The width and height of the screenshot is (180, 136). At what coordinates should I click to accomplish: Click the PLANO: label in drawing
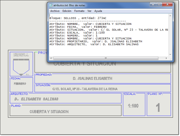[x=16, y=106]
